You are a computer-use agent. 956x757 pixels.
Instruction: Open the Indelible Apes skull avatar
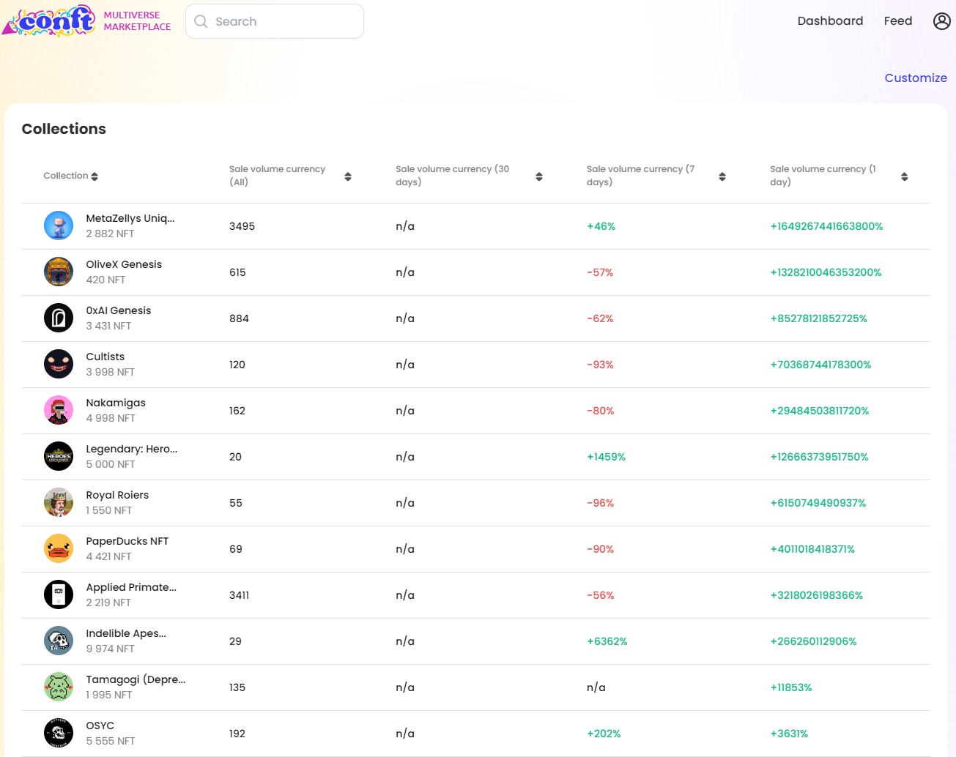pyautogui.click(x=59, y=641)
